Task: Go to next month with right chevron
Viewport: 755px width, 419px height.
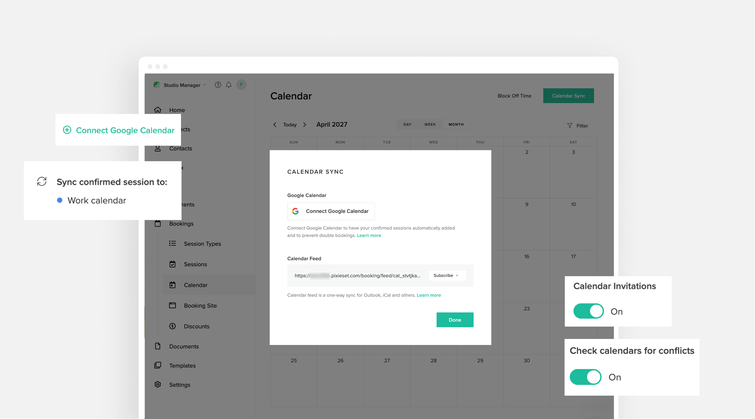Action: pos(304,124)
